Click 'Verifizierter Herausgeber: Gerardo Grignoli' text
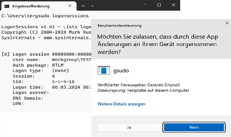Image resolution: width=231 pixels, height=137 pixels. point(139,85)
